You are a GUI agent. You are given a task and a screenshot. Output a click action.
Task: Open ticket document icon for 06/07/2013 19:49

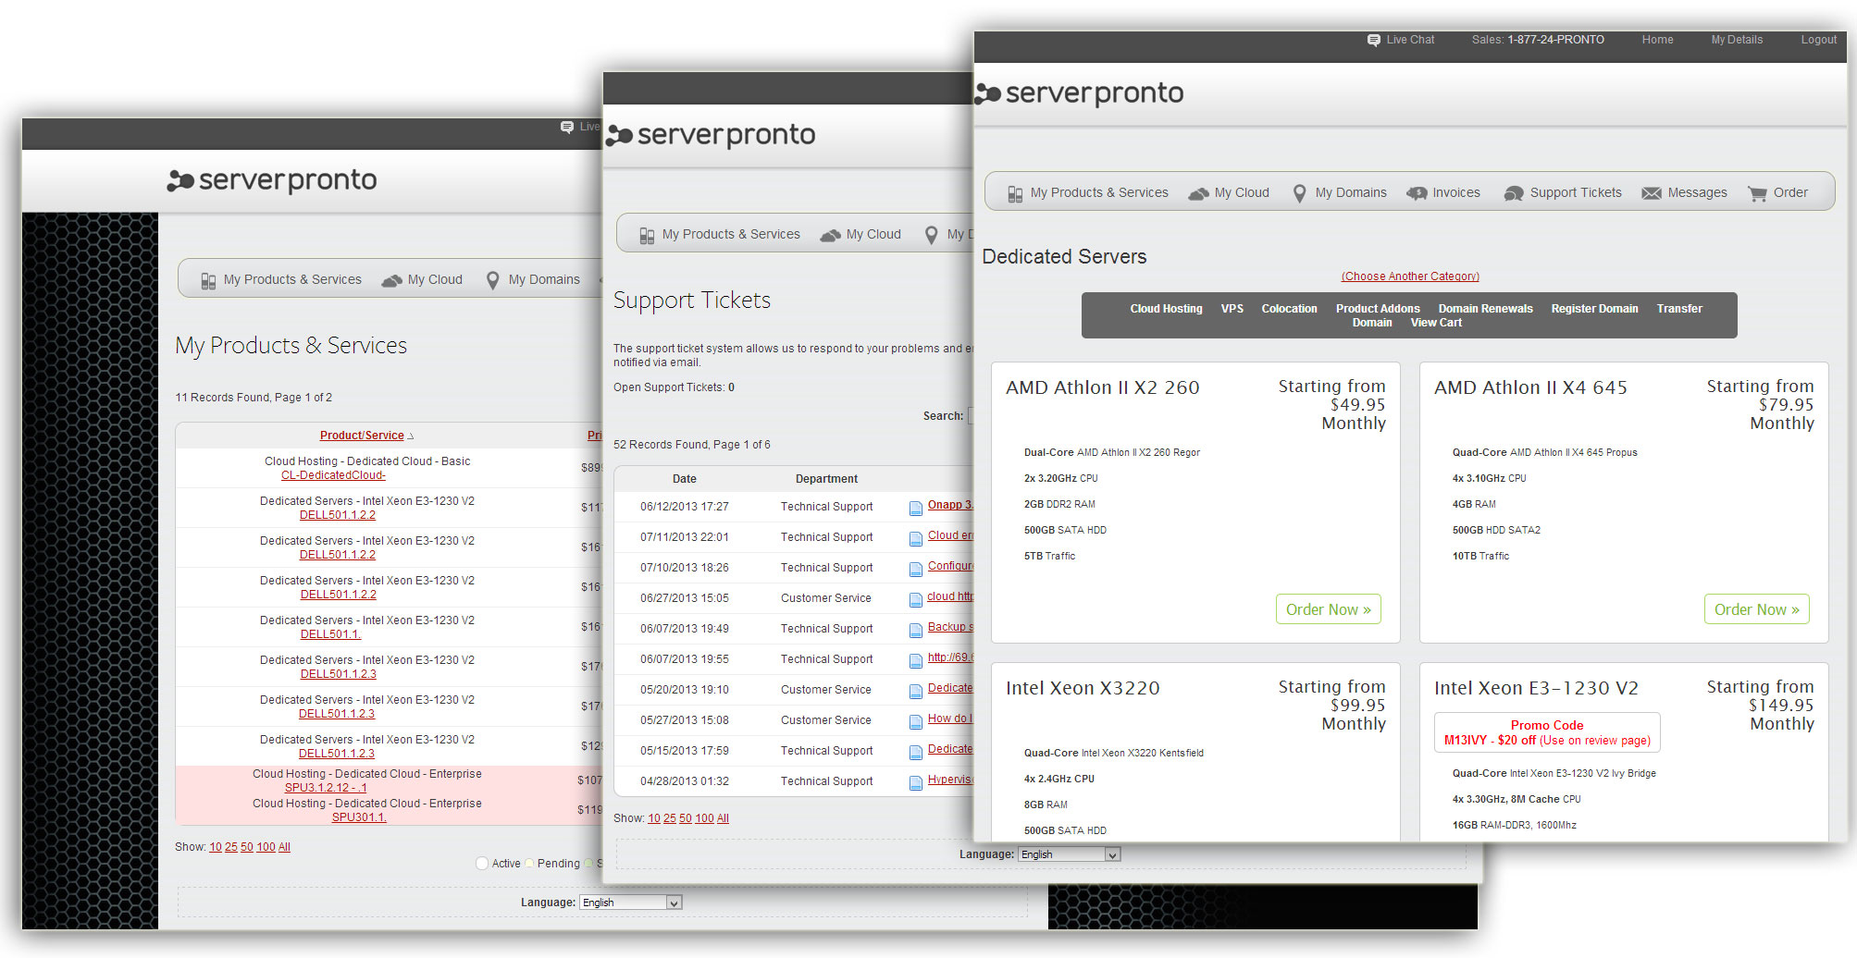pos(916,630)
